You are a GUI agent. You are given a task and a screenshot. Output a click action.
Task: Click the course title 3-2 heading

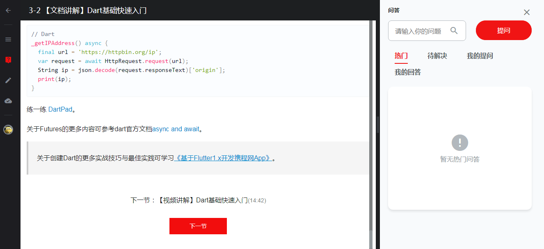(x=88, y=11)
